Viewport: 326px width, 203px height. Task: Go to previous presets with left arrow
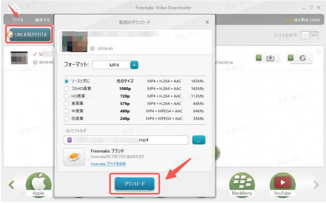(12, 185)
